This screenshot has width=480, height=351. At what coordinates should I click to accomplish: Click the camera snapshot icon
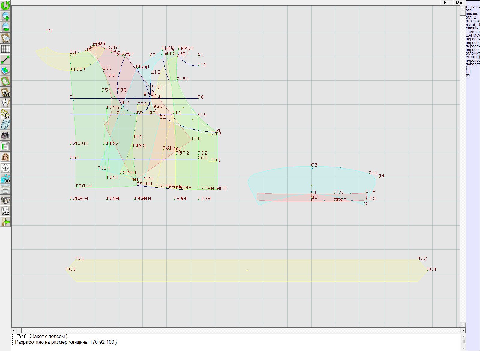click(x=5, y=135)
